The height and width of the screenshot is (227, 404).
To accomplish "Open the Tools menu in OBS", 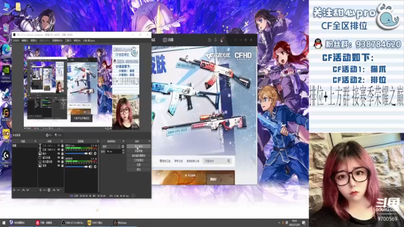I will (x=68, y=41).
